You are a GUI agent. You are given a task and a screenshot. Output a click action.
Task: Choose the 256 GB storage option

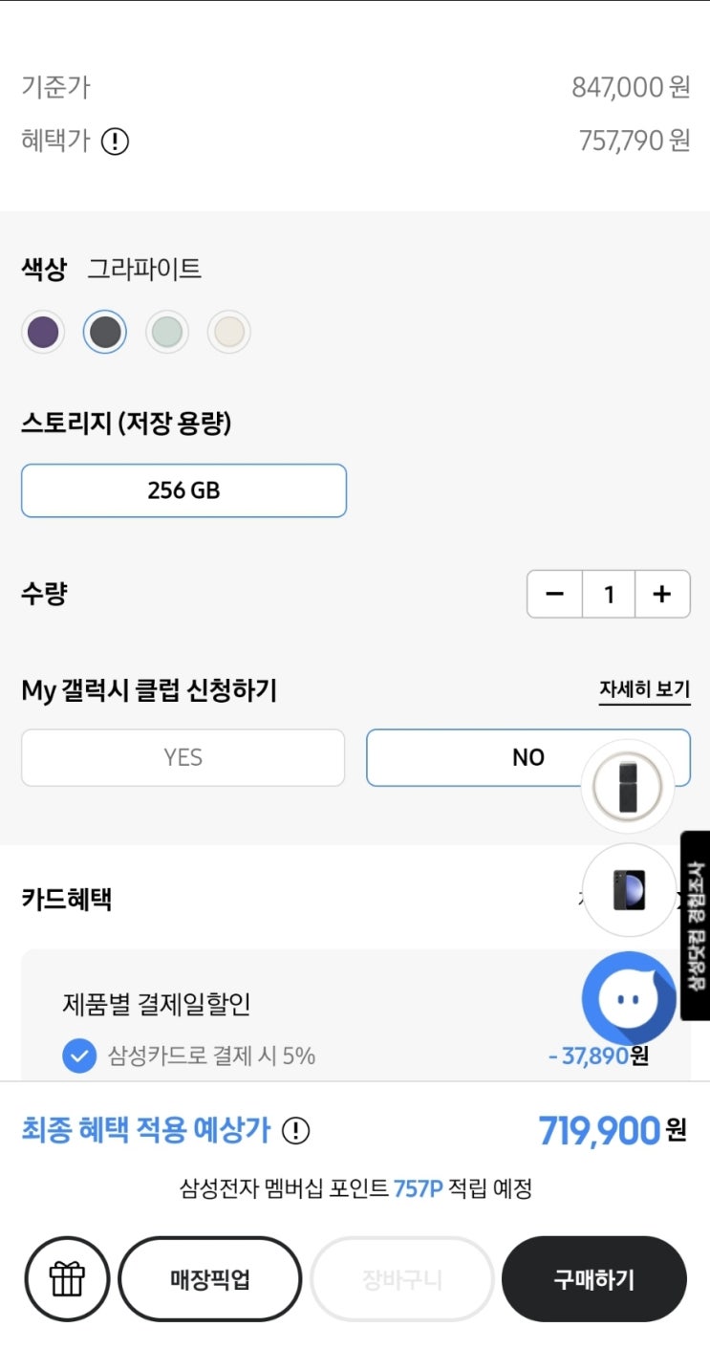pyautogui.click(x=183, y=490)
